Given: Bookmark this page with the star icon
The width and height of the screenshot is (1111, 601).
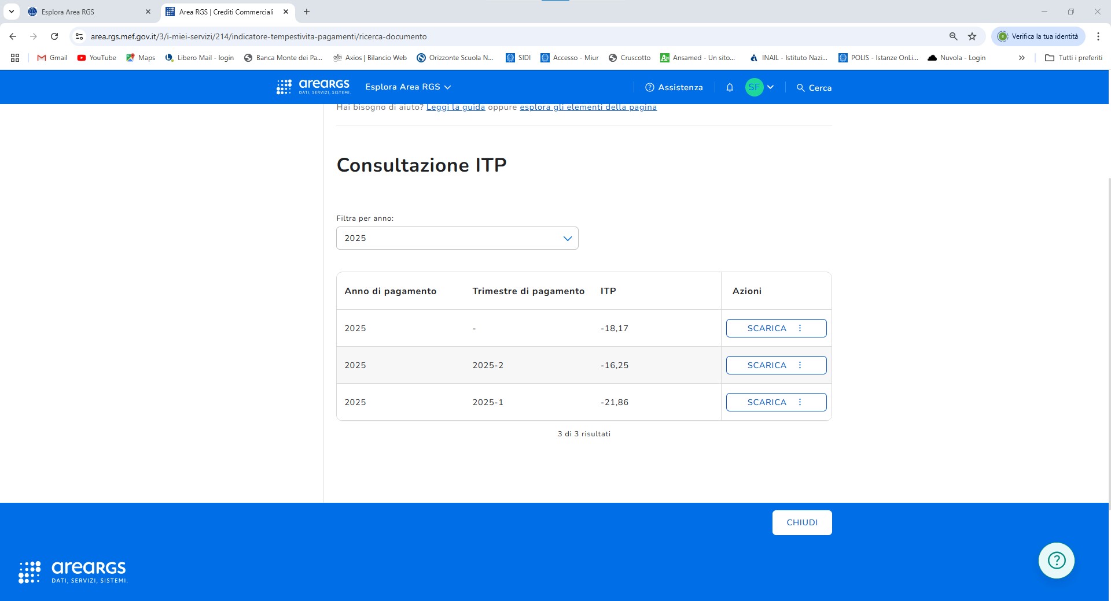Looking at the screenshot, I should [x=972, y=36].
